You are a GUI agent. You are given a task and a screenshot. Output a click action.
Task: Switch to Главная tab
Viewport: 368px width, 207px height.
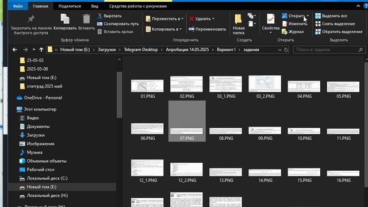tap(41, 6)
